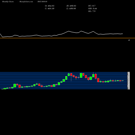The width and height of the screenshot is (135, 135).
Task: Click the 'OL: 7.9' value
Action: tap(92, 11)
